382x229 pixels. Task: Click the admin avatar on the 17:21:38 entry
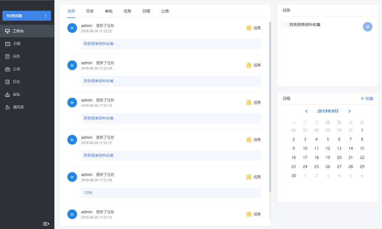point(72,177)
